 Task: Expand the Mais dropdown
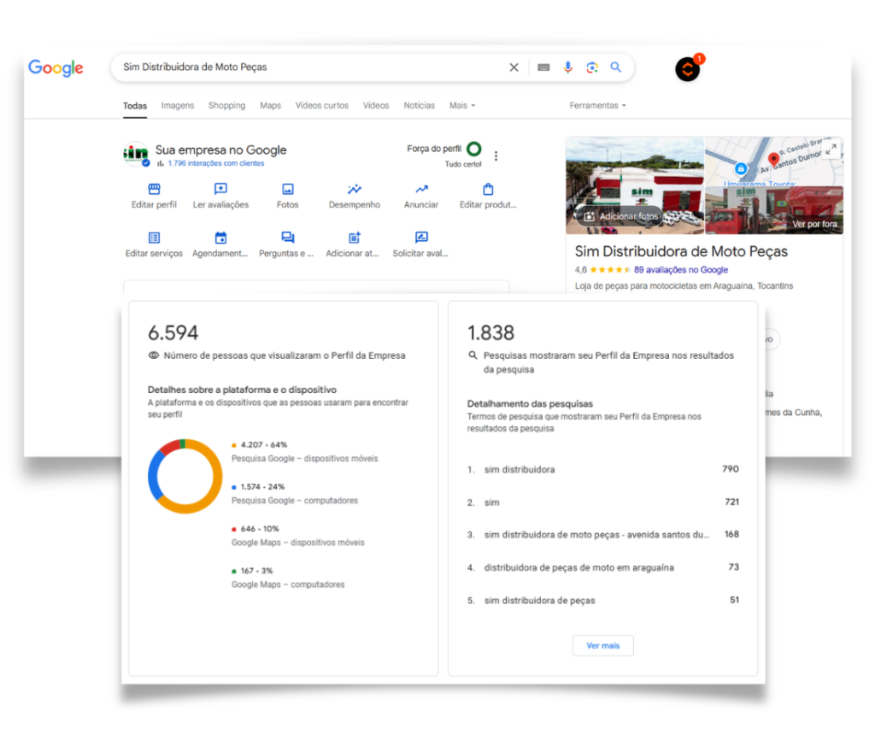[462, 105]
